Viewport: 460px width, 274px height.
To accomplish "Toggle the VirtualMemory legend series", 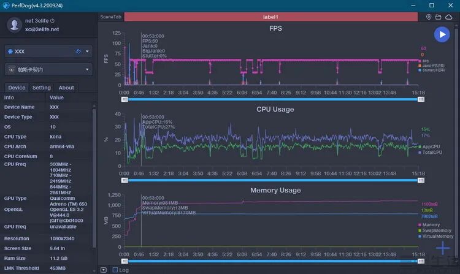I will pyautogui.click(x=436, y=236).
